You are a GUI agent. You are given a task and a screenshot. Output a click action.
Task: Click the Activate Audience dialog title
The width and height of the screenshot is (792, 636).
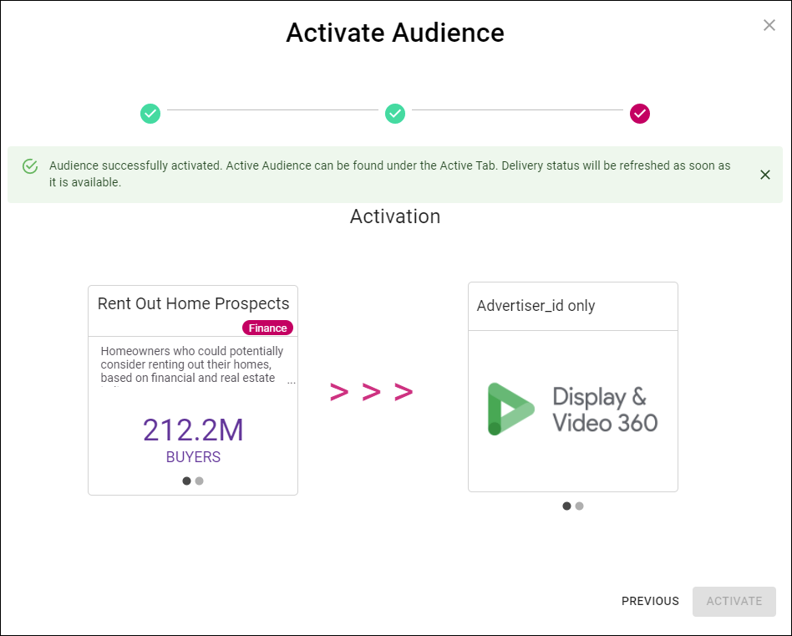coord(395,33)
